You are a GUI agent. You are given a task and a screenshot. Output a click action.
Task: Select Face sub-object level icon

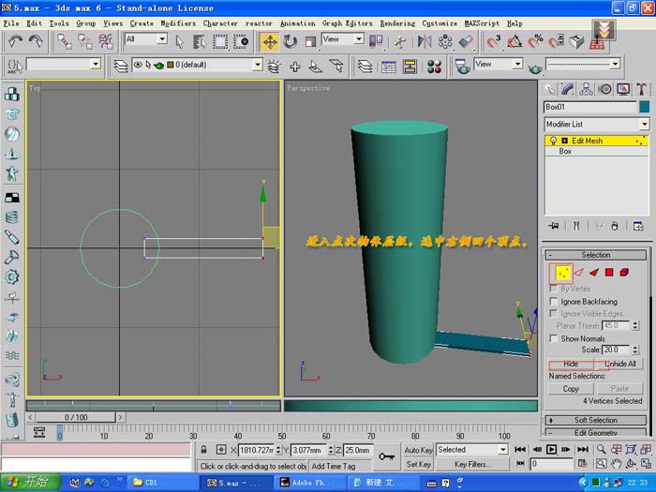(x=593, y=273)
